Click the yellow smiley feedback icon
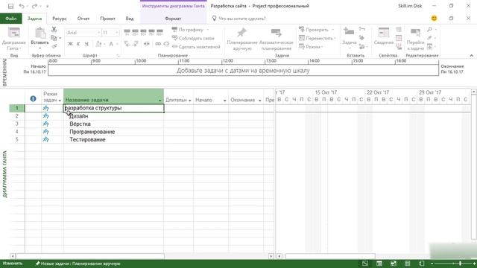This screenshot has width=477, height=268. (434, 18)
